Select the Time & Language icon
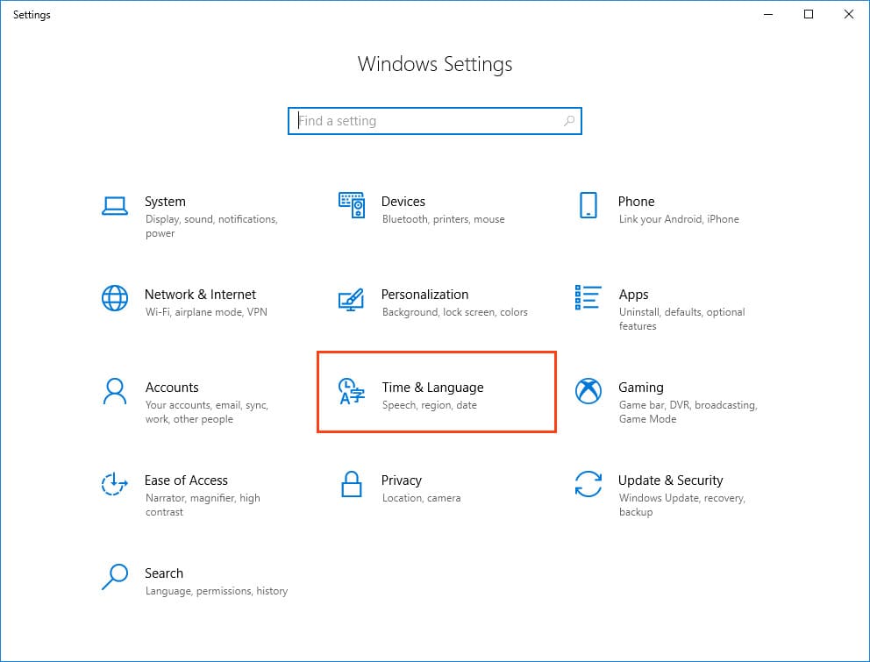The image size is (870, 662). click(x=351, y=392)
